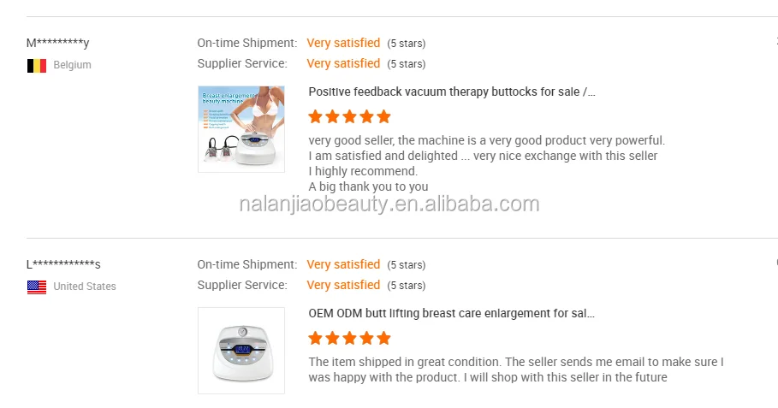Click the five-star rating on the United States review

[x=349, y=338]
